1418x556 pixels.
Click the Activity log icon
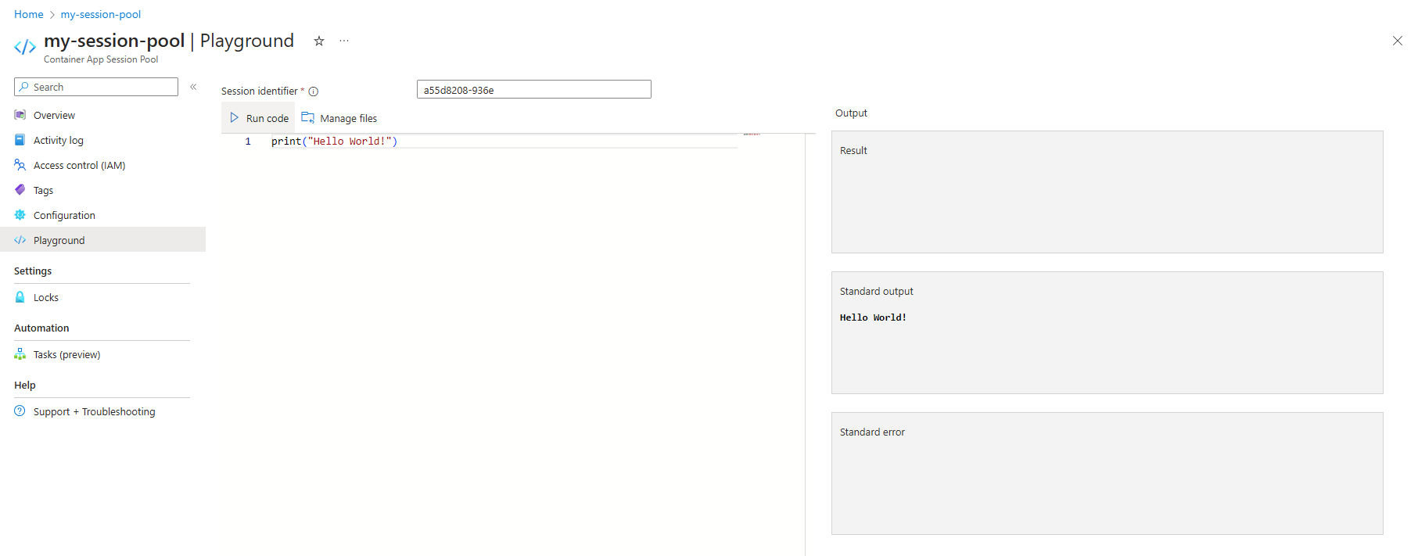pyautogui.click(x=20, y=140)
